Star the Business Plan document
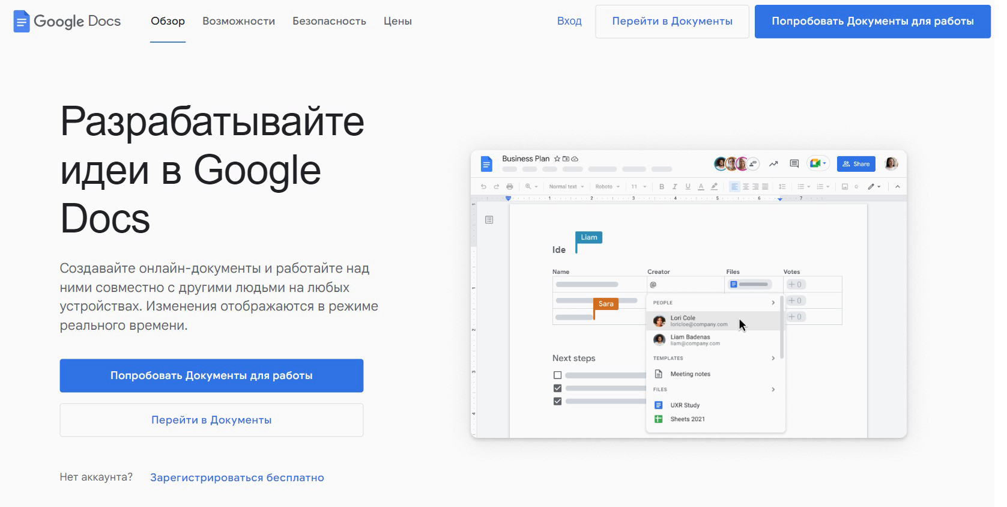This screenshot has width=1007, height=507. coord(557,159)
